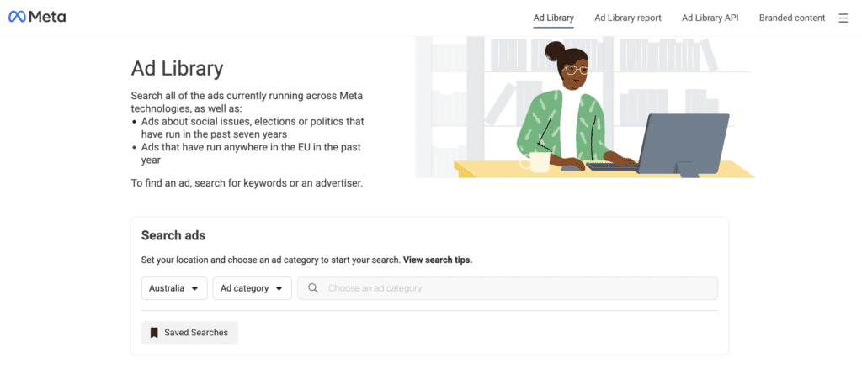
Task: Open the Ad category selector label
Action: [x=244, y=288]
